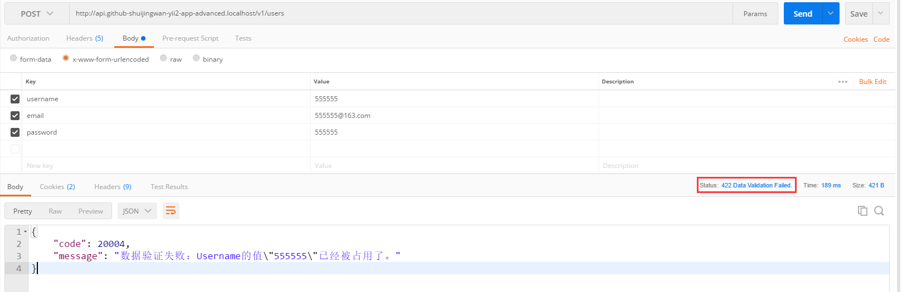Viewport: 902px width, 292px height.
Task: Expand the Save options dropdown arrow
Action: [881, 13]
